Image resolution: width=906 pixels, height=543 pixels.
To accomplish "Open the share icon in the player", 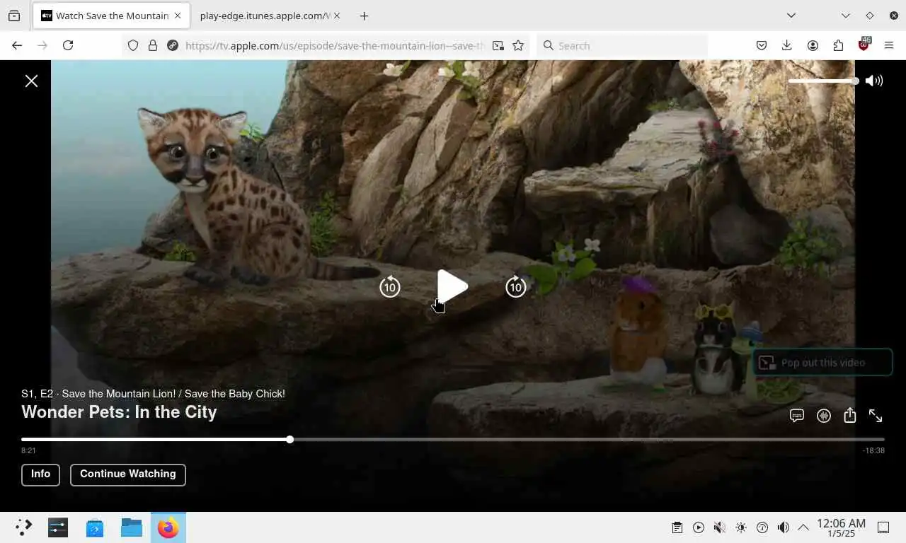I will (x=850, y=416).
